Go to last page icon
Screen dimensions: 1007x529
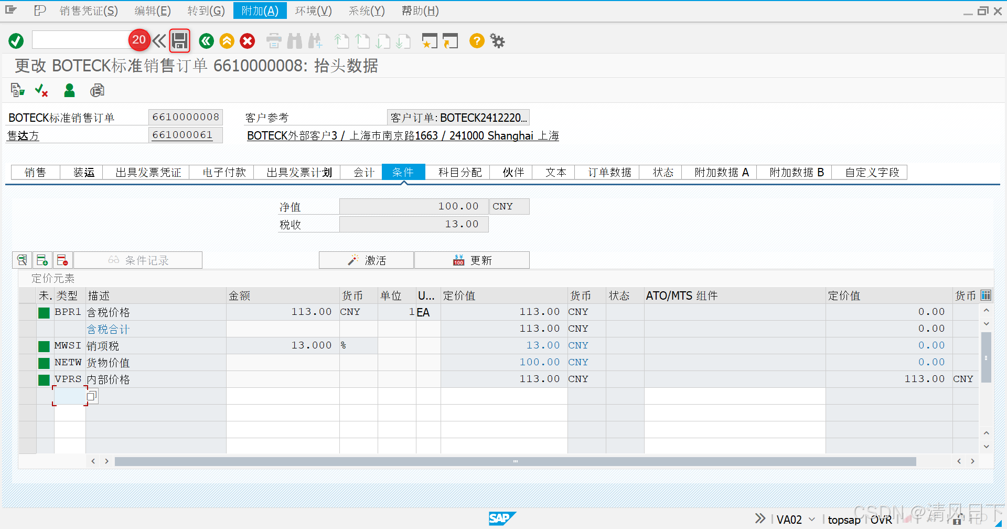point(403,41)
